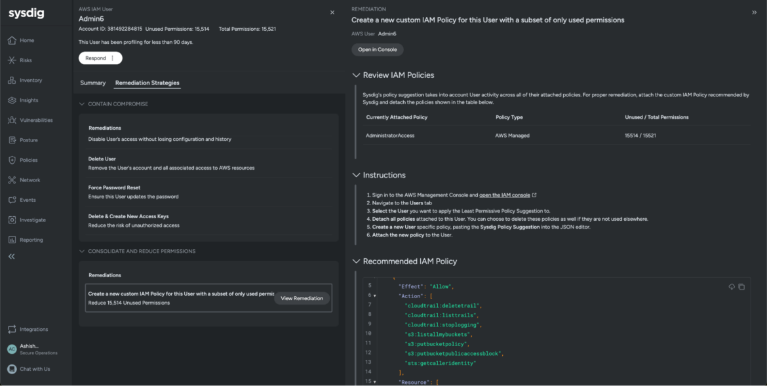Click external link icon beside IAM console

click(534, 195)
